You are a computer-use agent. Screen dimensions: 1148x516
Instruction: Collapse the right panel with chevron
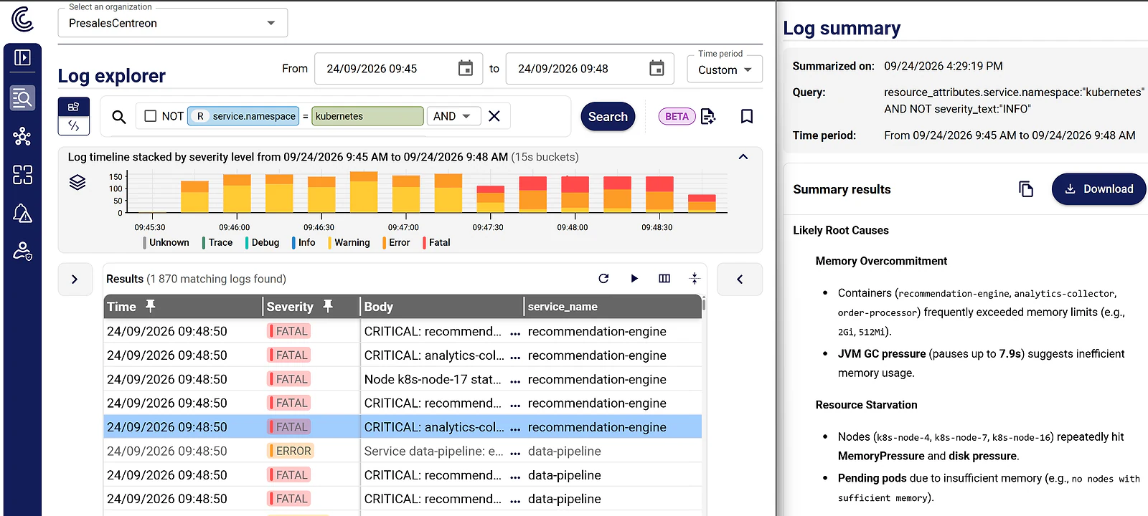coord(740,279)
